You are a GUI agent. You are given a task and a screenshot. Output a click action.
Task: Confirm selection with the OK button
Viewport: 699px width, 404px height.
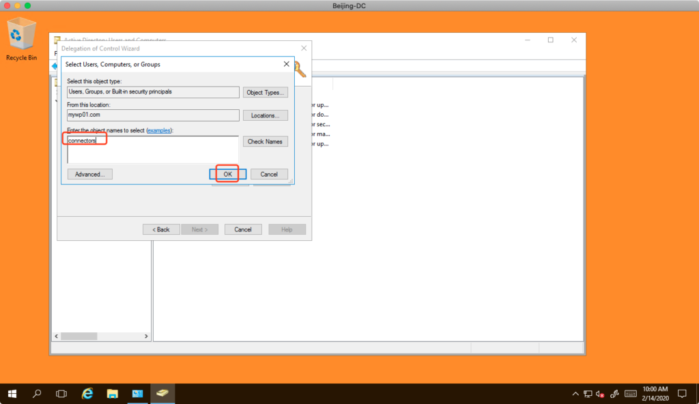click(x=227, y=174)
